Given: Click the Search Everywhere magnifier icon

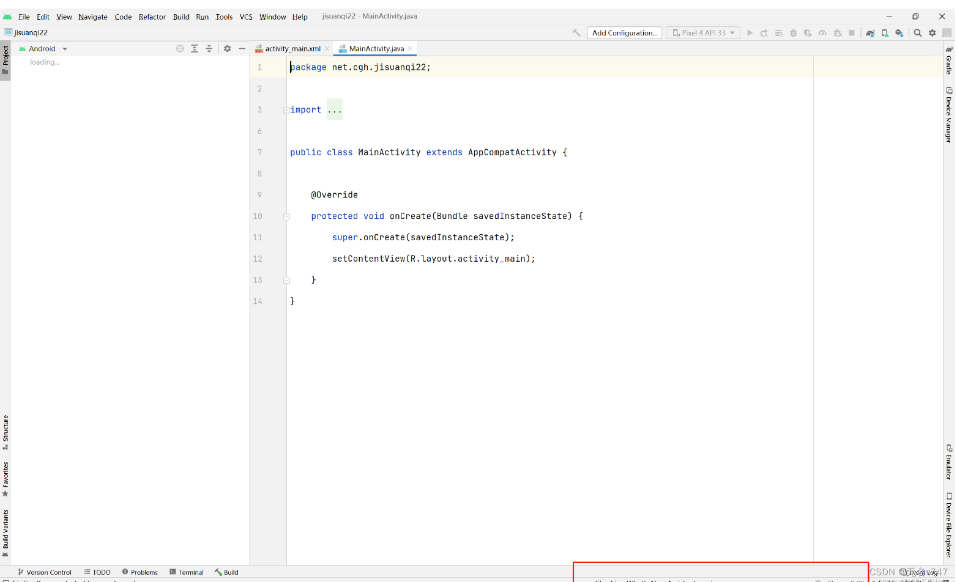Looking at the screenshot, I should (x=918, y=33).
